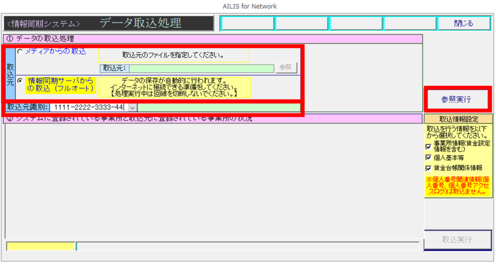Click the leftmost blank top toolbar button
Screen dimensions: 496x264
click(247, 23)
